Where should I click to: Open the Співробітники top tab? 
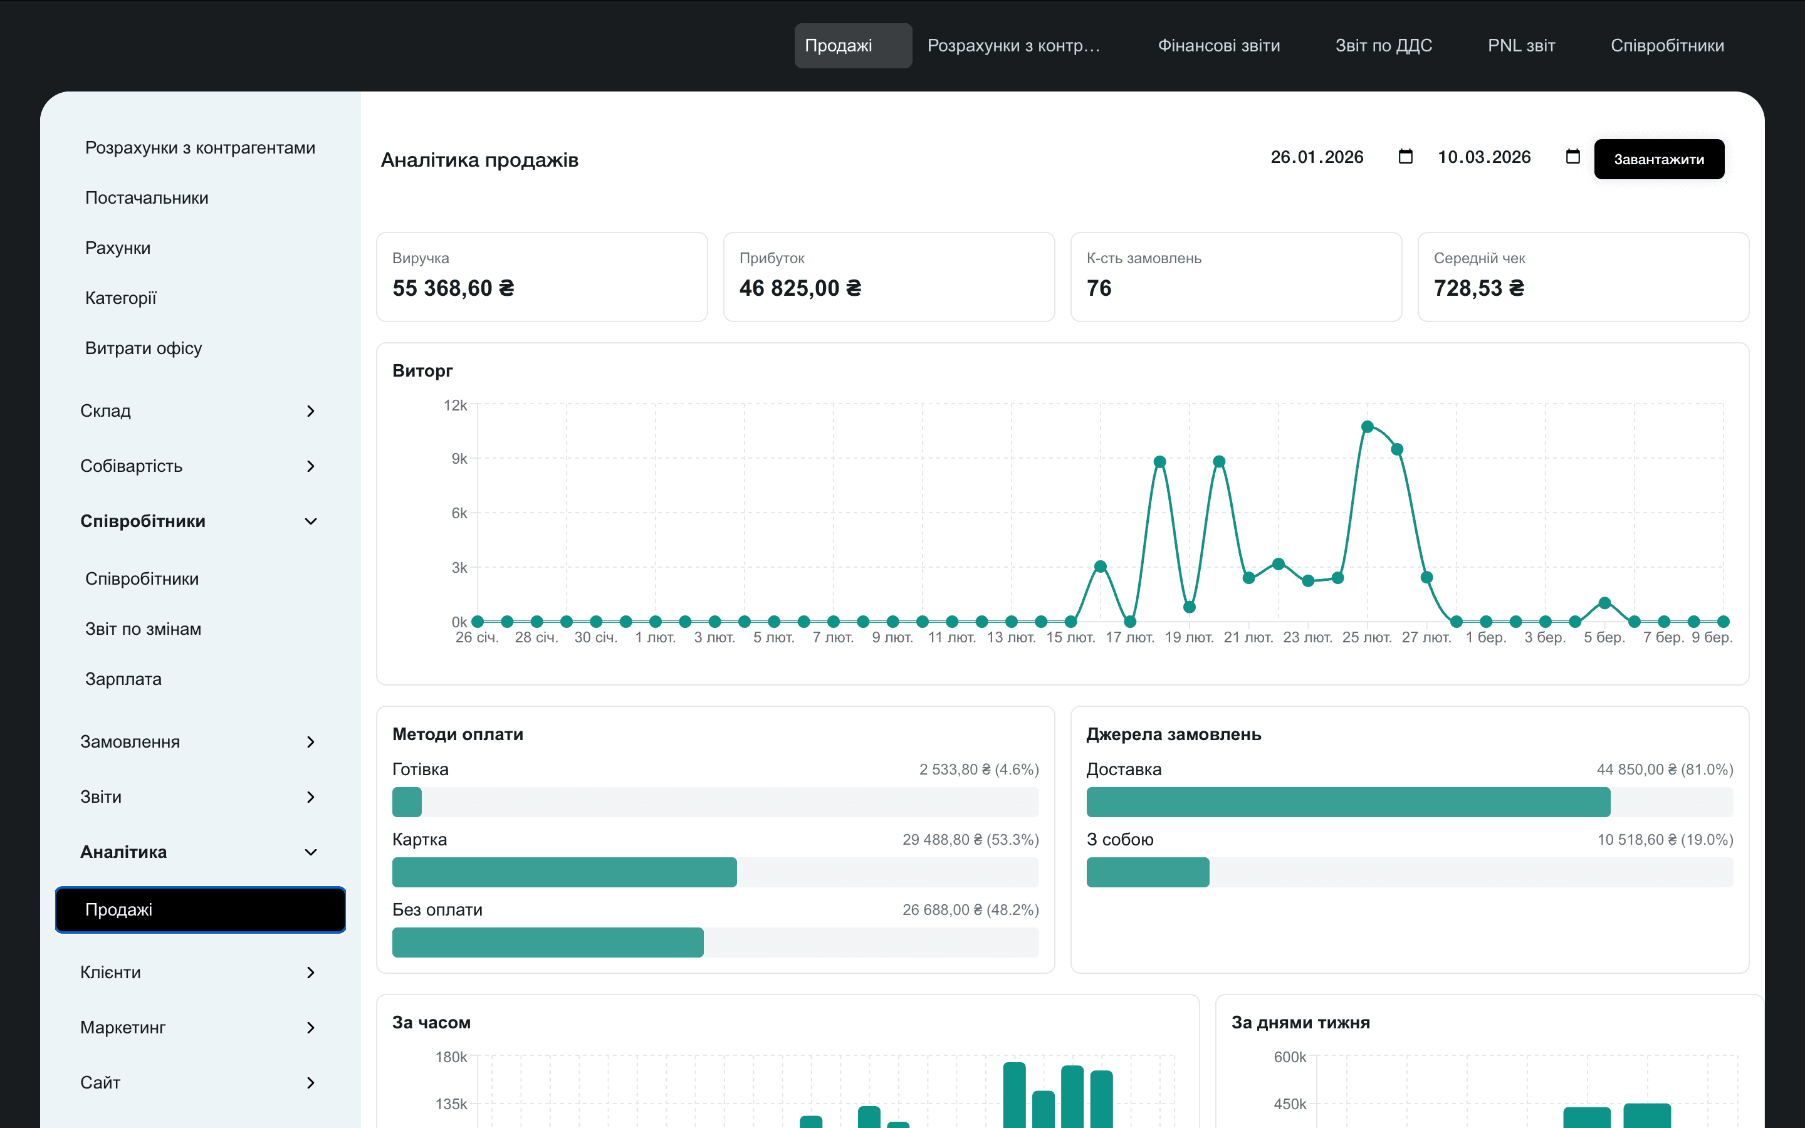click(1667, 46)
